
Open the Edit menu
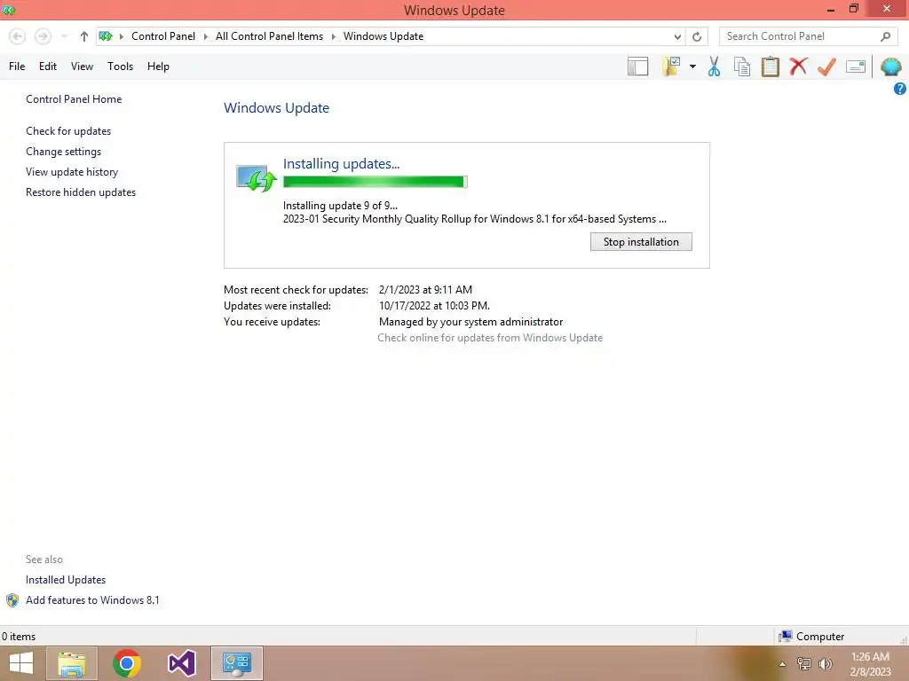click(48, 67)
